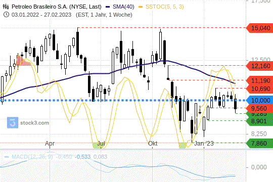Click the Okt time axis label

[x=153, y=144]
